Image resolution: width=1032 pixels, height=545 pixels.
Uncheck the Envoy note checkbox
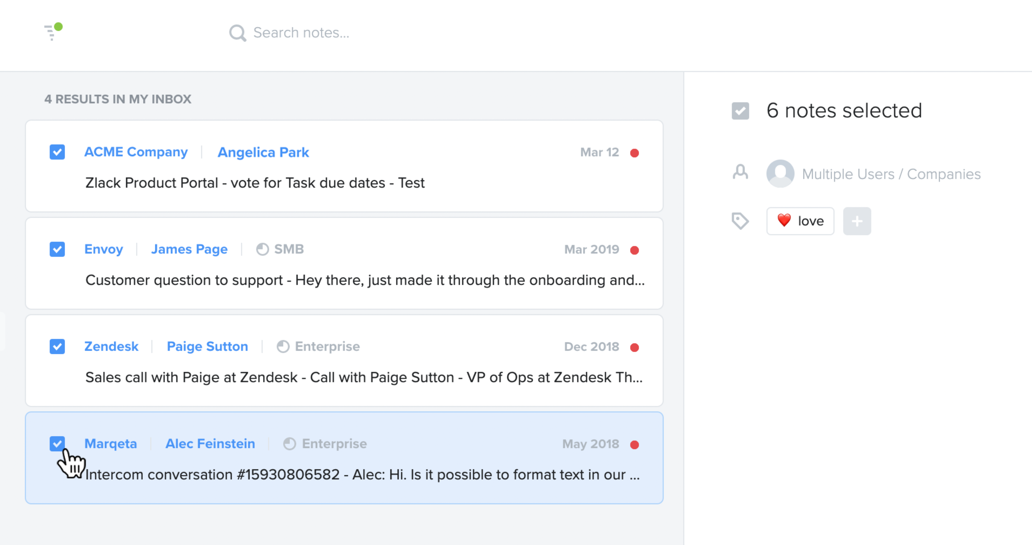57,249
